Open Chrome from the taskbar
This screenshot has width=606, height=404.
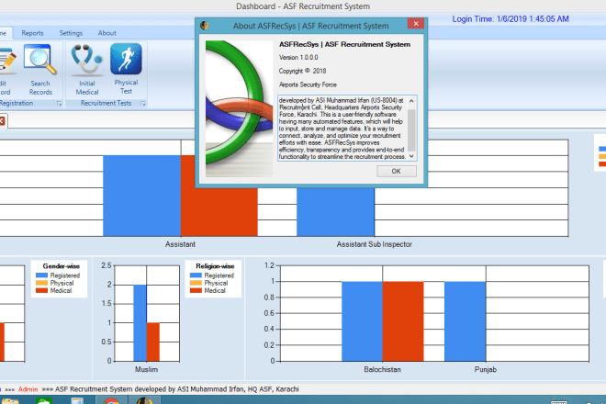point(111,401)
